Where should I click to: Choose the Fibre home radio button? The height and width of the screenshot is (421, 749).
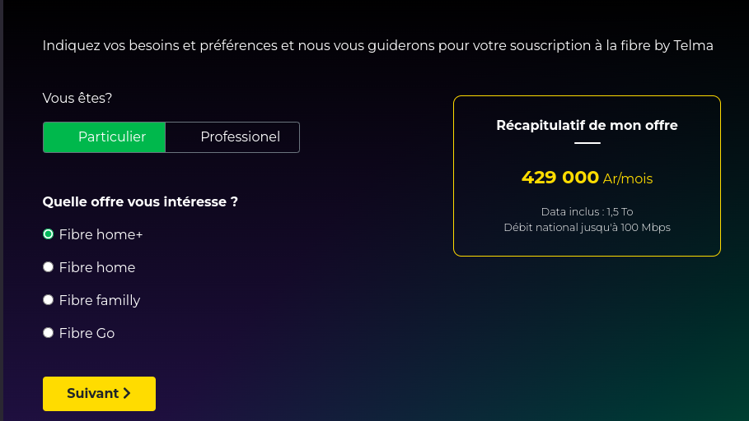[x=48, y=267]
